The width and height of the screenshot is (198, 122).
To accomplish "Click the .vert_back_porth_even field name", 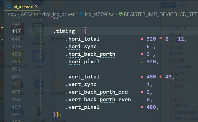I will (x=98, y=100).
